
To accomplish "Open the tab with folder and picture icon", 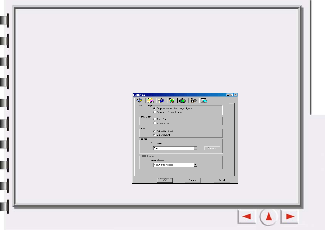I will (151, 101).
